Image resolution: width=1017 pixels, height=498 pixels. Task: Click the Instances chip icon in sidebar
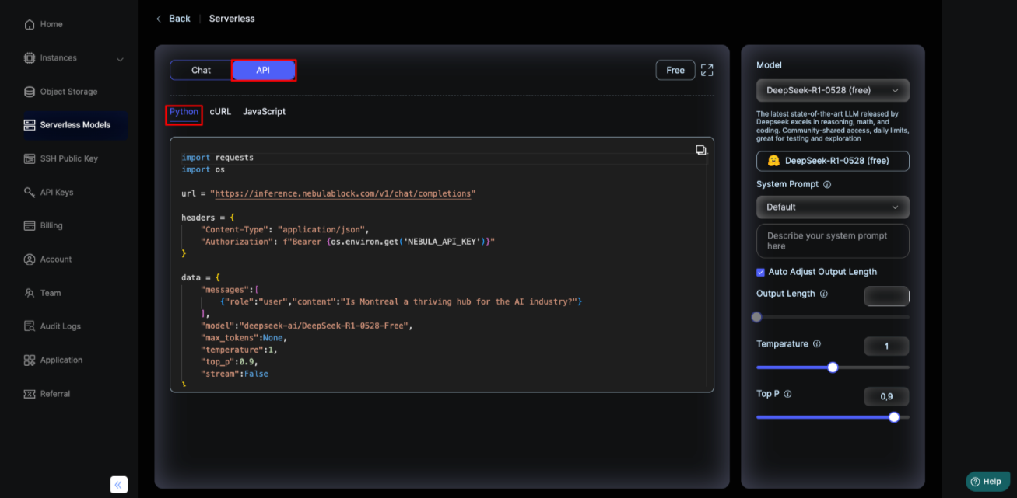pos(30,57)
